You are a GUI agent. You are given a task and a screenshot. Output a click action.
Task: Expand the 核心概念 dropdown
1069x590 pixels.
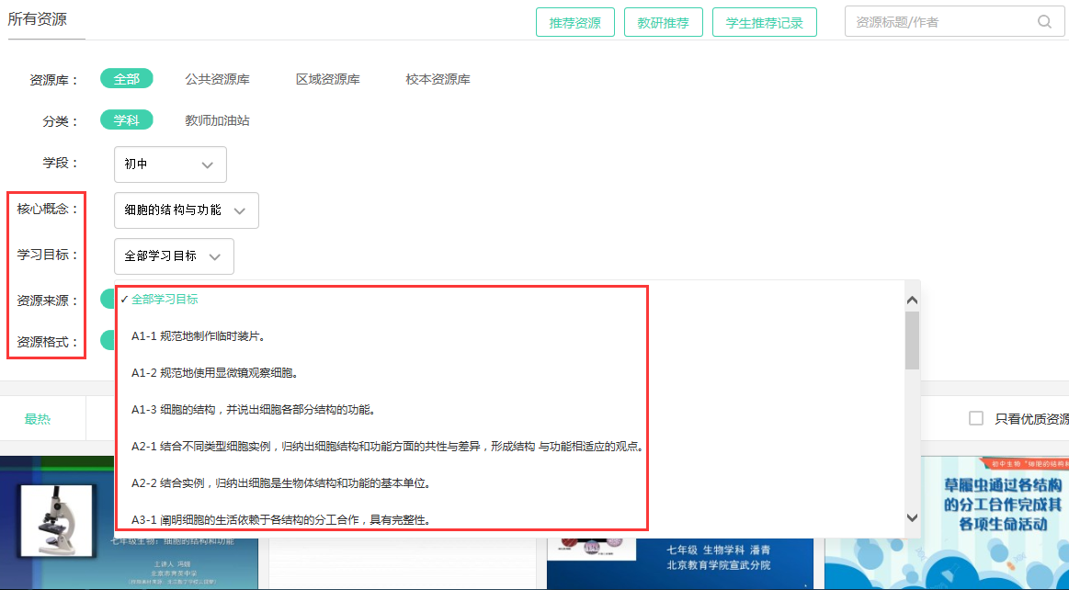[186, 210]
